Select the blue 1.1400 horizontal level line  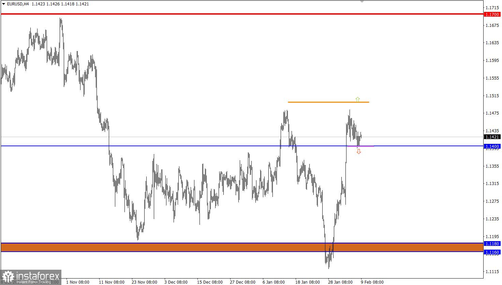click(x=242, y=146)
